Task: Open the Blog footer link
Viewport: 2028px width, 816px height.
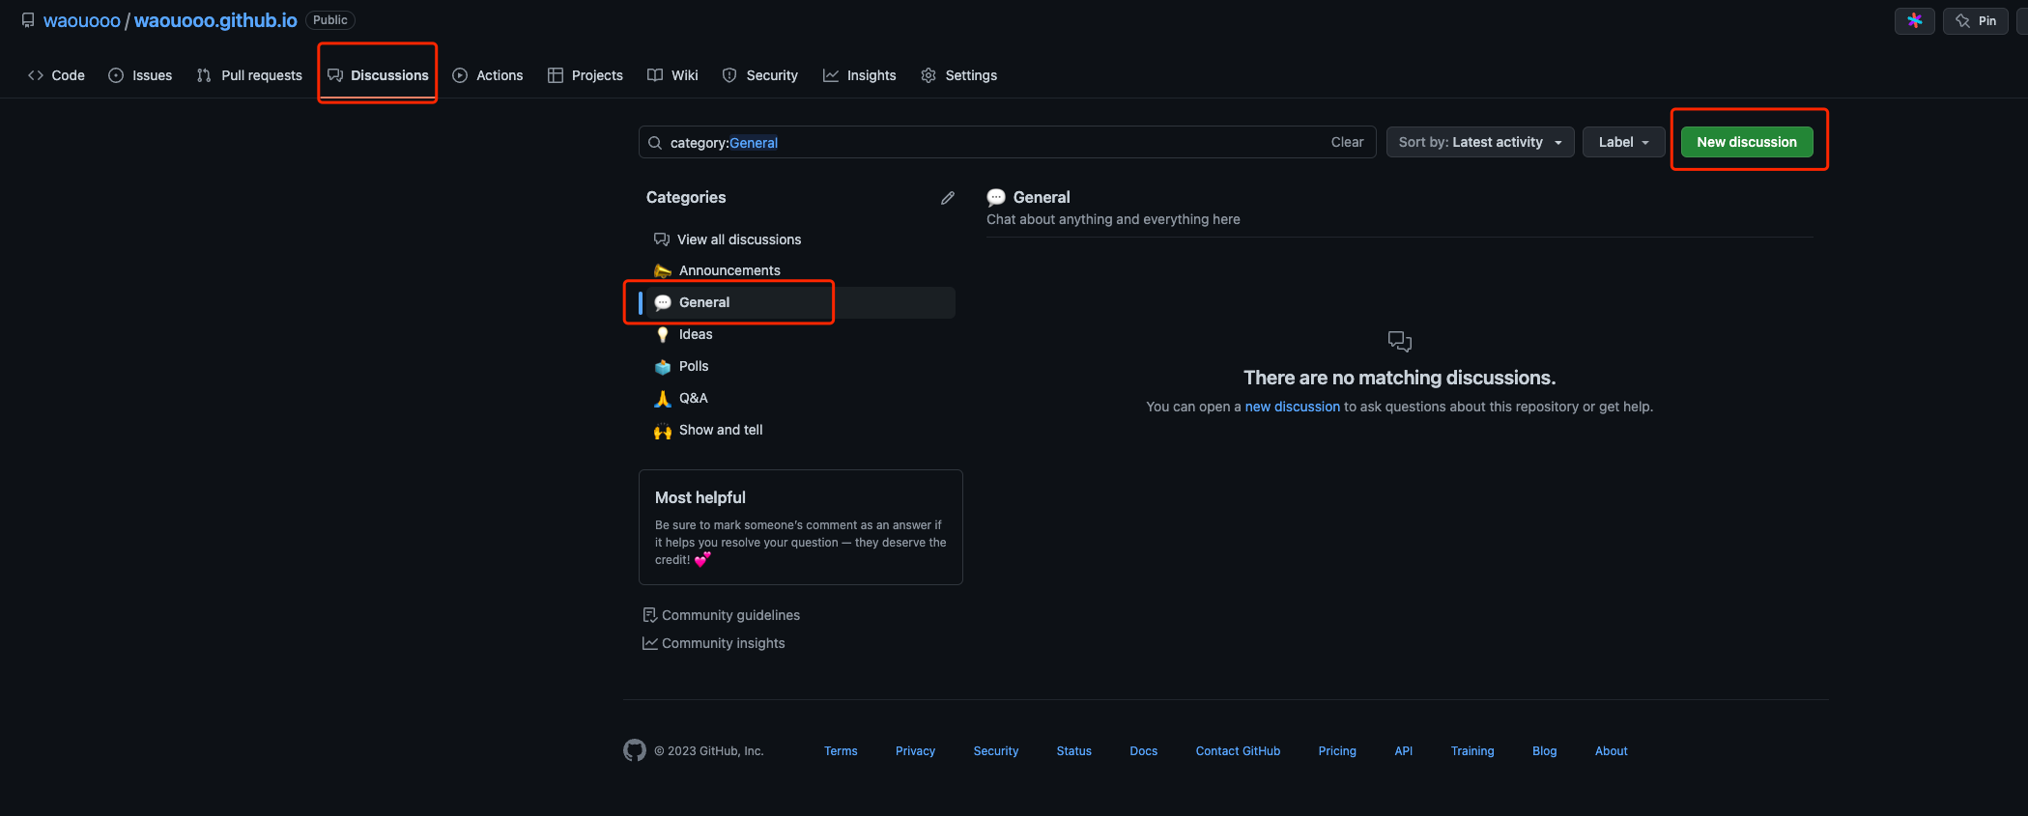Action: [1544, 751]
